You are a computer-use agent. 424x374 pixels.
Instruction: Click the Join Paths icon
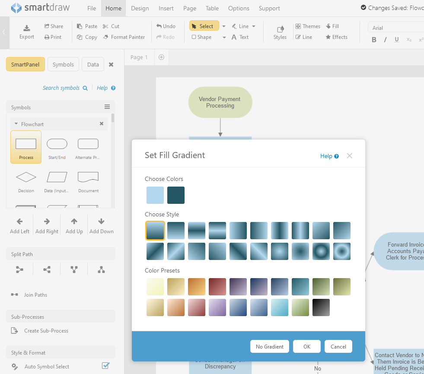point(15,295)
